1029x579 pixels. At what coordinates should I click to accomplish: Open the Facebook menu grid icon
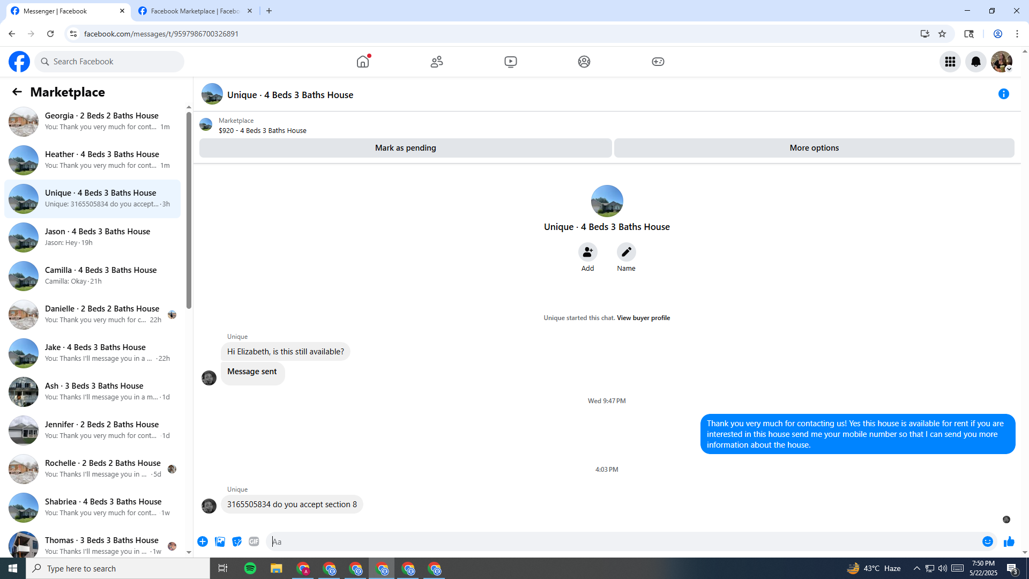(950, 62)
